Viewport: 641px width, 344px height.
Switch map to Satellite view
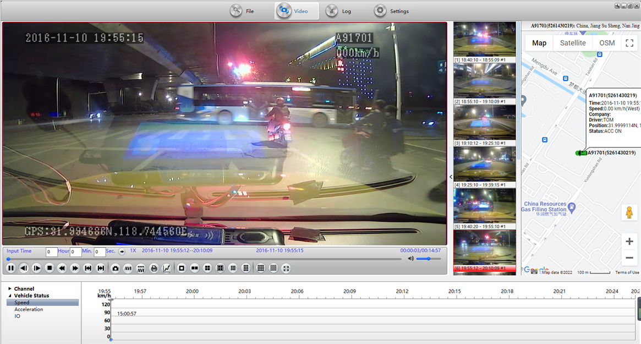(573, 43)
